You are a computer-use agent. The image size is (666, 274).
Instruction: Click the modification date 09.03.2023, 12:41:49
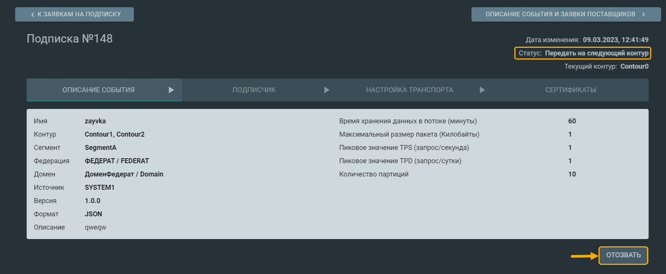click(615, 40)
